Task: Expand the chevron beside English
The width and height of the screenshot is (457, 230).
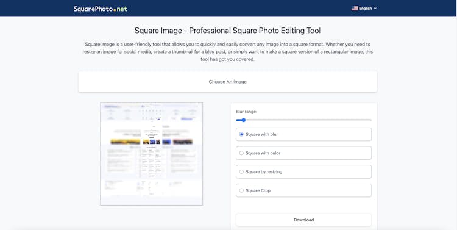Action: click(375, 9)
